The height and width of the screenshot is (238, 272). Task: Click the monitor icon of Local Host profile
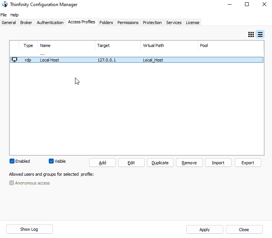14,60
